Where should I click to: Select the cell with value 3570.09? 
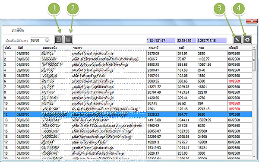pyautogui.click(x=162, y=54)
